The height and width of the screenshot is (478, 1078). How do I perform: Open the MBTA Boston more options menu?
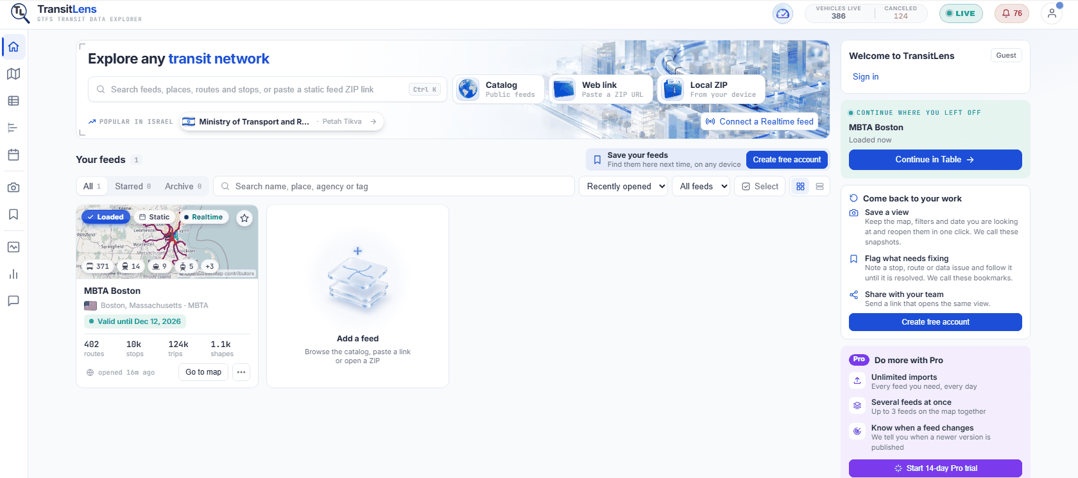pyautogui.click(x=241, y=372)
